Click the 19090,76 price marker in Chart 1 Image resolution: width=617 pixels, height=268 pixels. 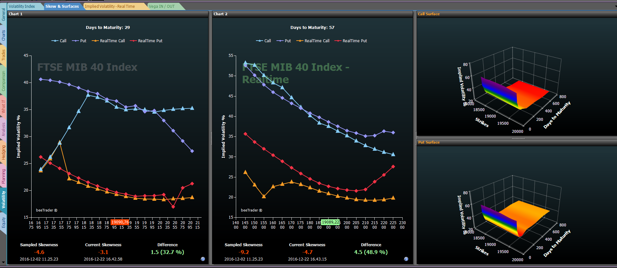[x=120, y=222]
